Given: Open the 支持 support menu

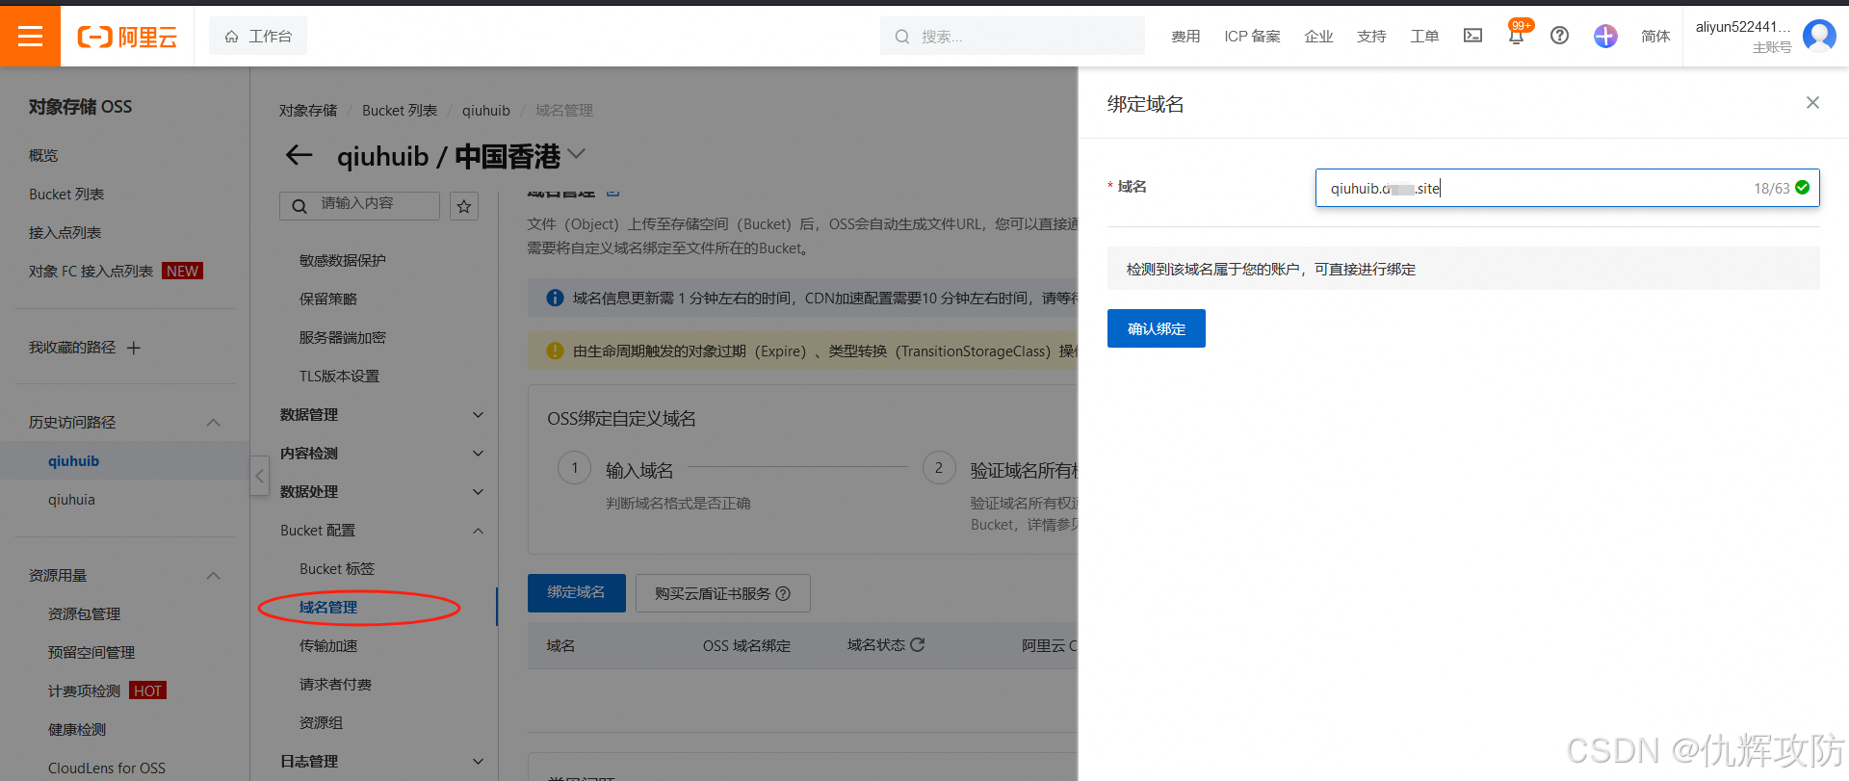Looking at the screenshot, I should tap(1371, 37).
